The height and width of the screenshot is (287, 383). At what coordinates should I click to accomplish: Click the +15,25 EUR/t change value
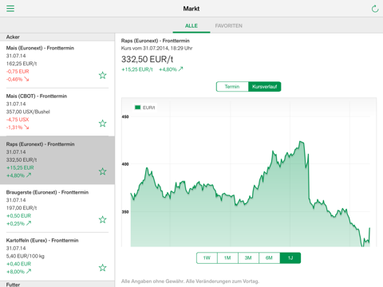(137, 69)
